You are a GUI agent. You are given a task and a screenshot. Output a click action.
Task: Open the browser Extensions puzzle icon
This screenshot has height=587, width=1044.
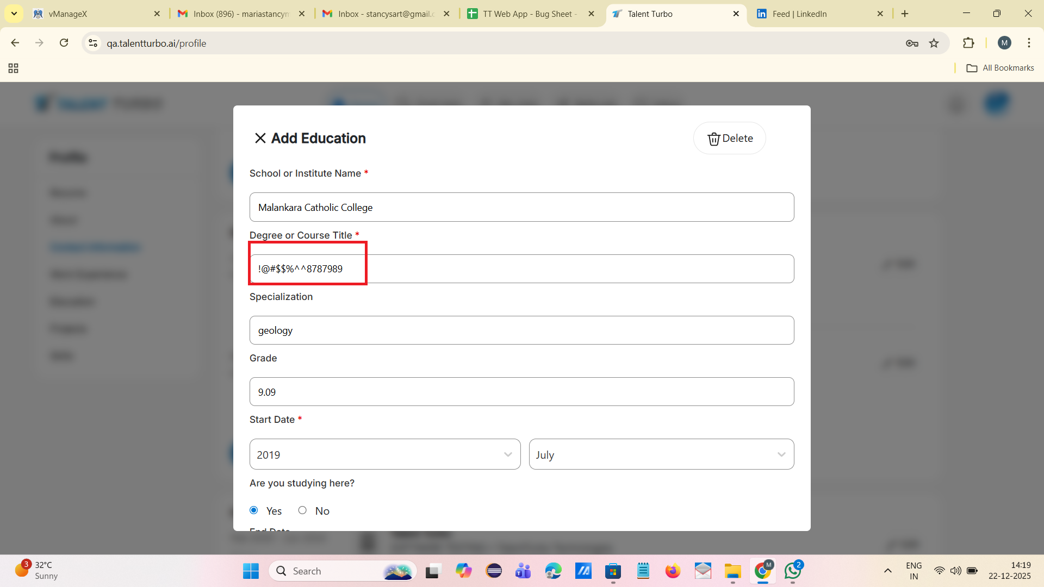tap(968, 43)
